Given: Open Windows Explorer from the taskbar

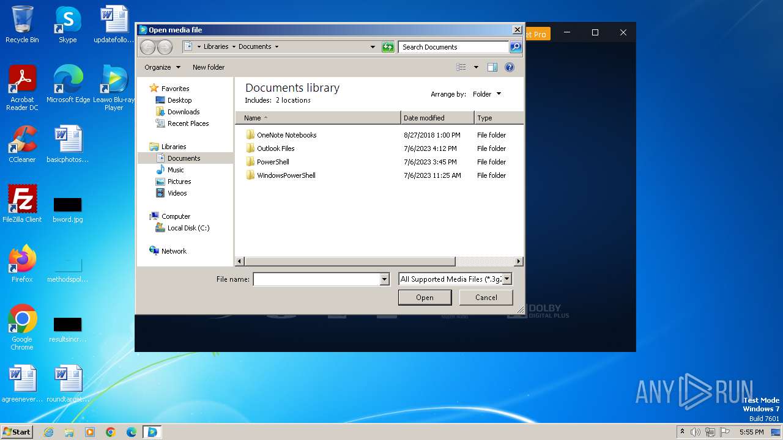Looking at the screenshot, I should pyautogui.click(x=69, y=432).
